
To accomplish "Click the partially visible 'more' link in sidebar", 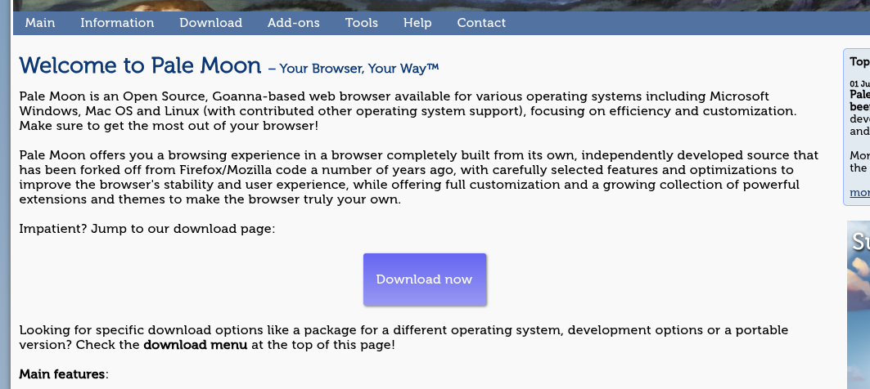I will [859, 193].
